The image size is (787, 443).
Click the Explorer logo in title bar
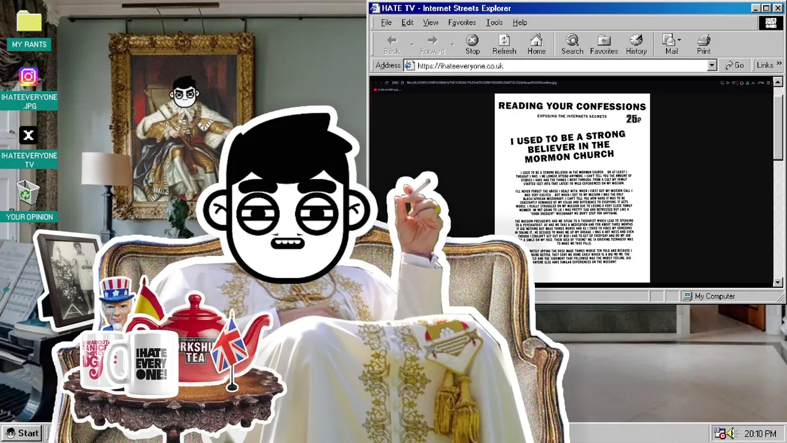tap(374, 8)
